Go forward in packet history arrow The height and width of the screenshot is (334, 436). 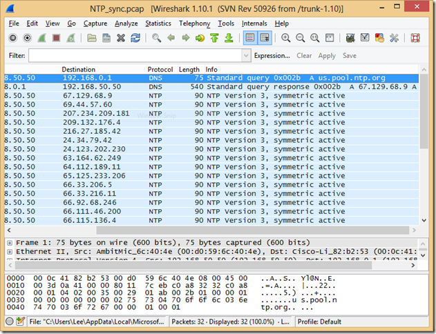click(x=185, y=38)
